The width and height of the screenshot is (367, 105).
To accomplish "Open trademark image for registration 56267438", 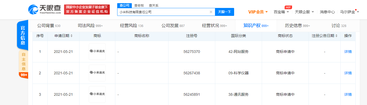I will 97,73.
